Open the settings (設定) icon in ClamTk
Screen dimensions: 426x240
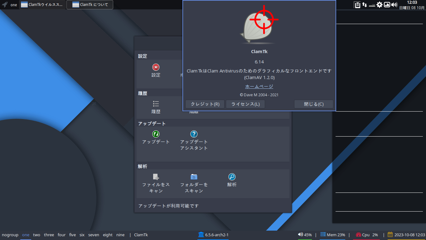coord(156,67)
